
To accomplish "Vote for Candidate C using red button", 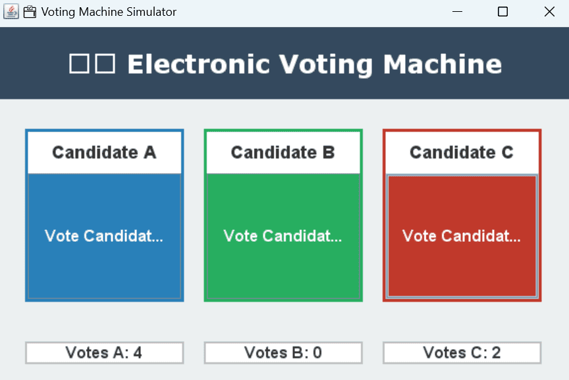I will point(462,236).
